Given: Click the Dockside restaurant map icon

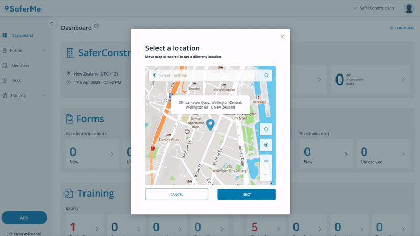Looking at the screenshot, I should [x=259, y=98].
